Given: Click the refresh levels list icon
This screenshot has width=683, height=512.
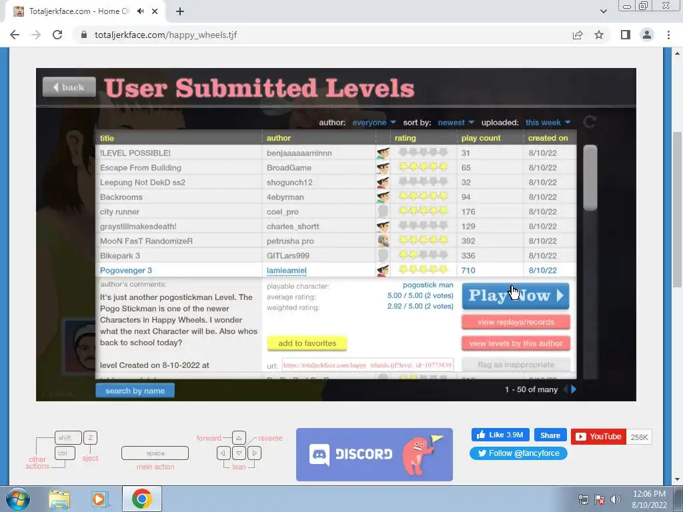Looking at the screenshot, I should (590, 122).
